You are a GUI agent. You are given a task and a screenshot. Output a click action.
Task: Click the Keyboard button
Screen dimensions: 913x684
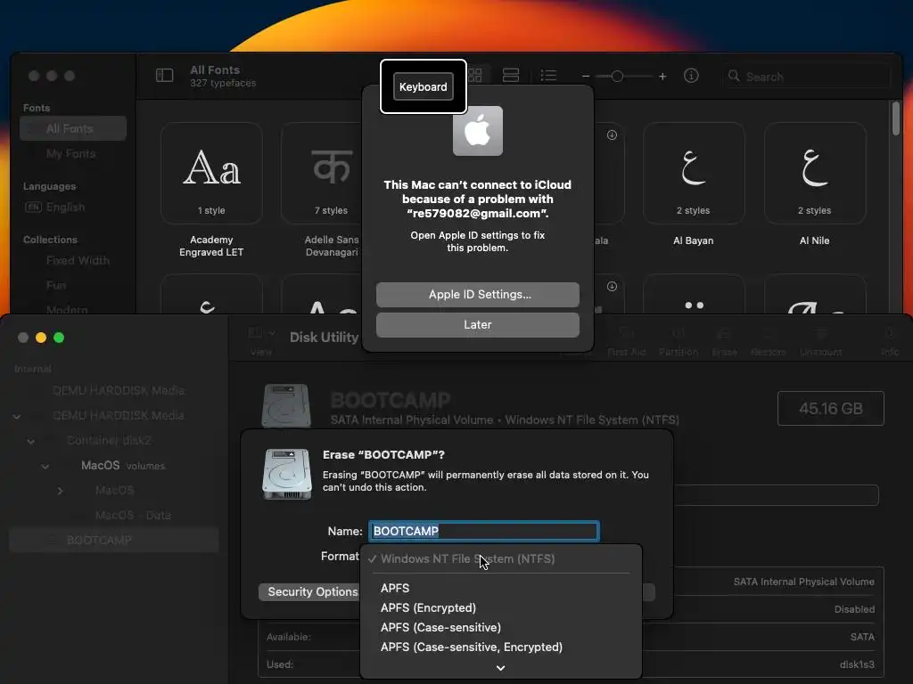424,86
